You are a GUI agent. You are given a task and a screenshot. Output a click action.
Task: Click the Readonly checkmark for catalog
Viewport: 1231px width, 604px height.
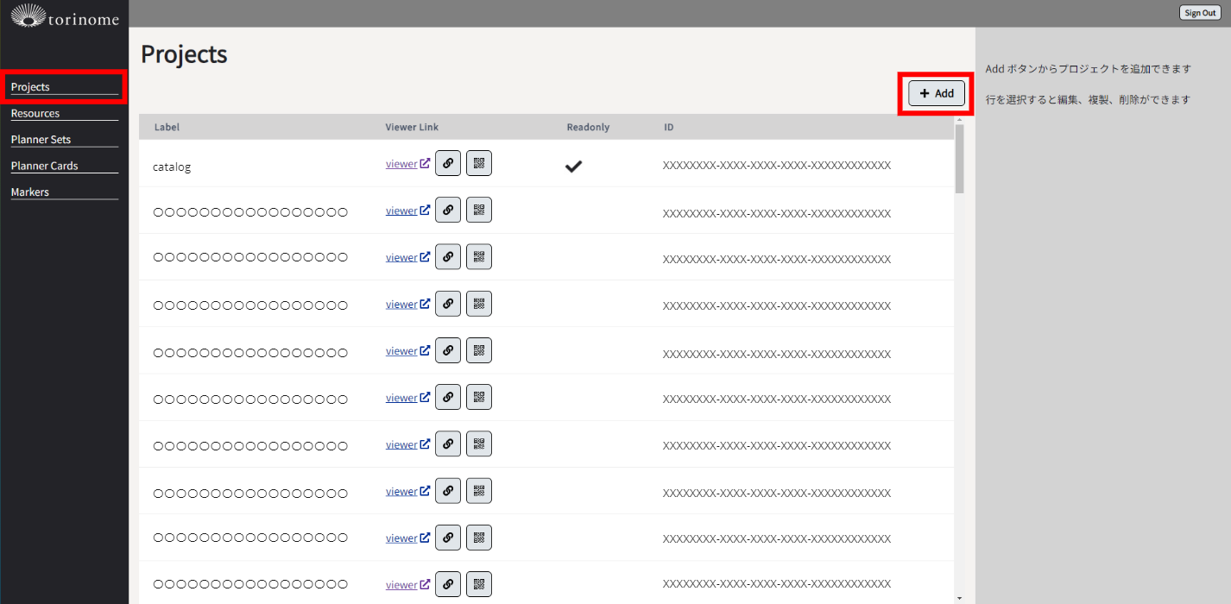(x=573, y=167)
